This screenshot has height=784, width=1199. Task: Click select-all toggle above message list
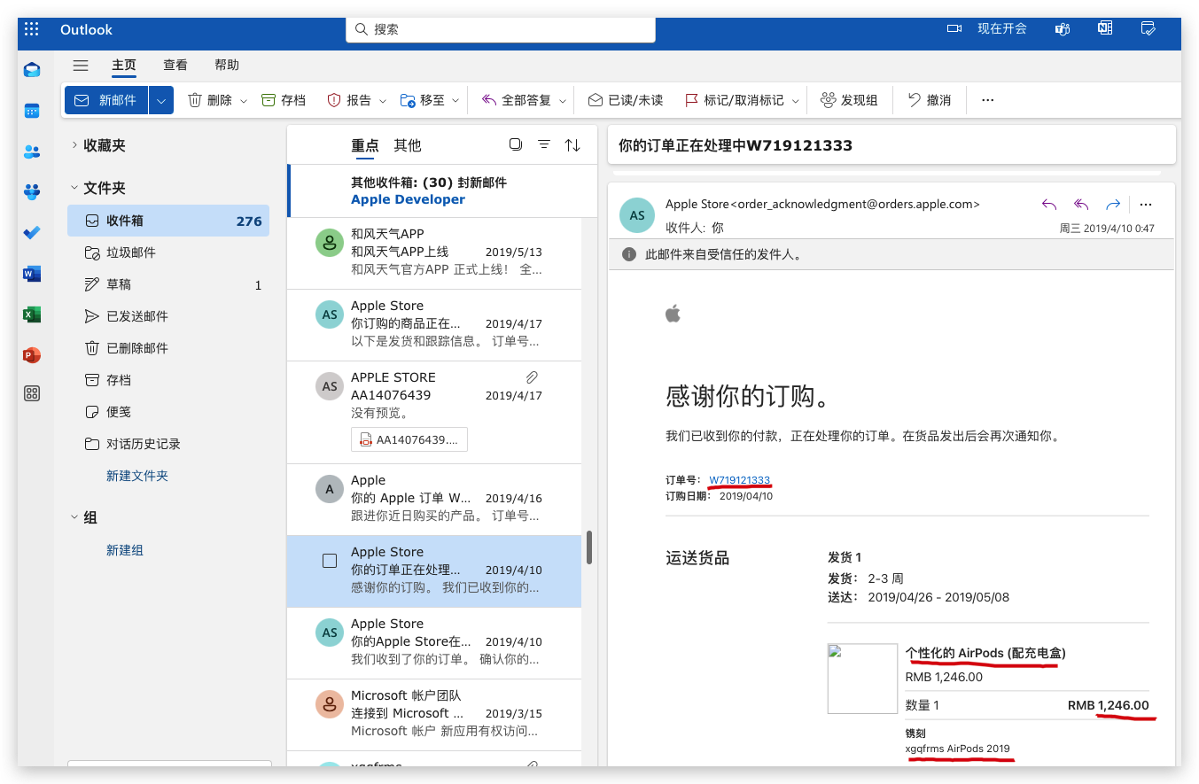click(516, 144)
